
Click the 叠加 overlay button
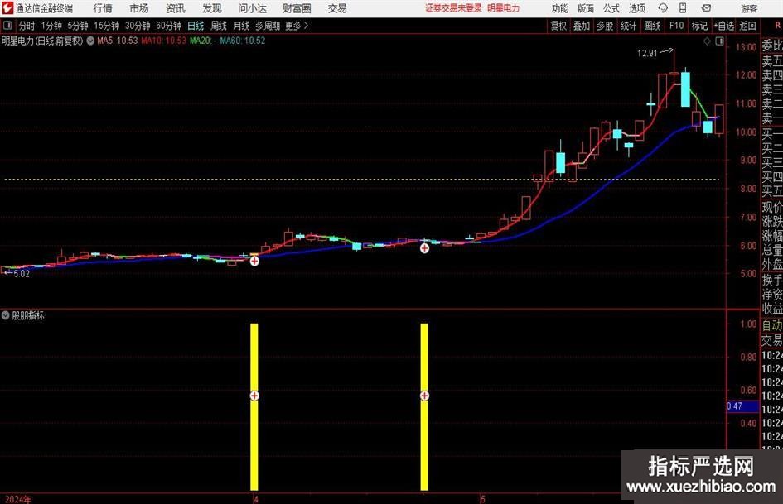click(x=582, y=26)
